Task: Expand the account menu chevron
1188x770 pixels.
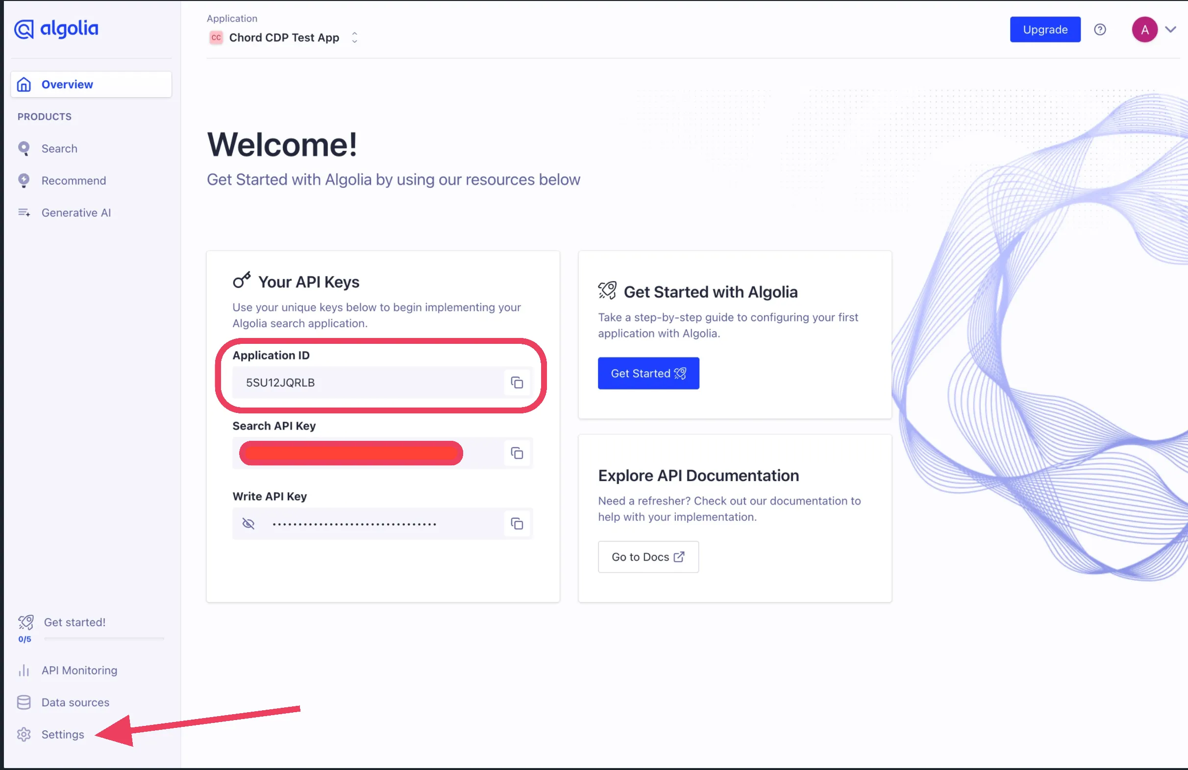Action: point(1170,29)
